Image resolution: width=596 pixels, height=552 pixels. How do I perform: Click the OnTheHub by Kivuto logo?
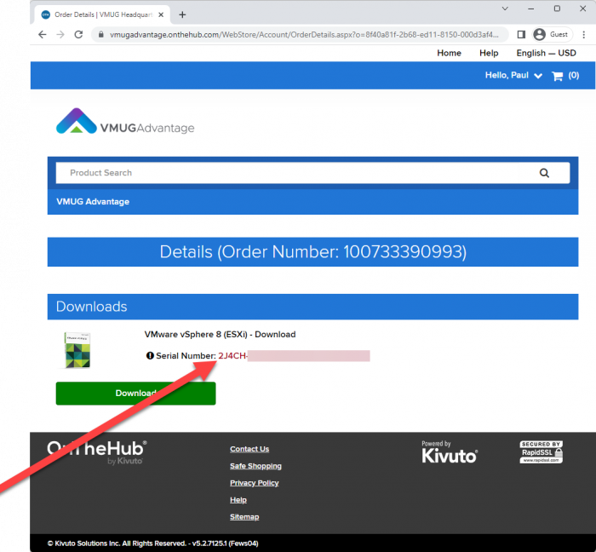coord(97,452)
